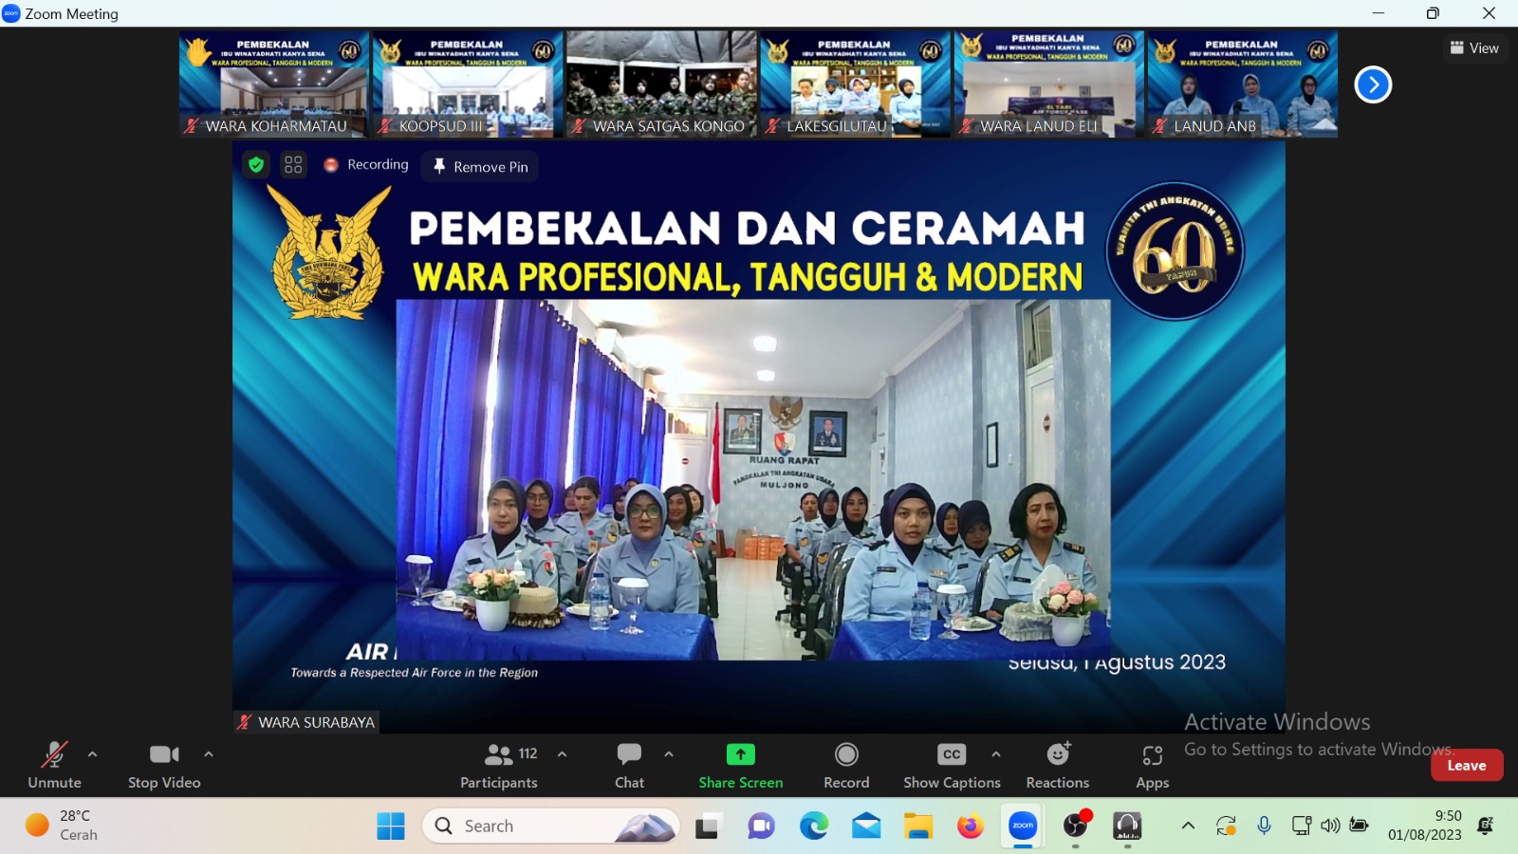Start Share Screen
The width and height of the screenshot is (1518, 854).
pyautogui.click(x=741, y=765)
